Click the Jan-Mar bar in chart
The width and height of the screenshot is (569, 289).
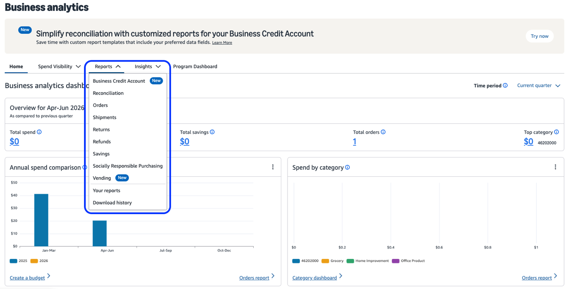point(41,220)
